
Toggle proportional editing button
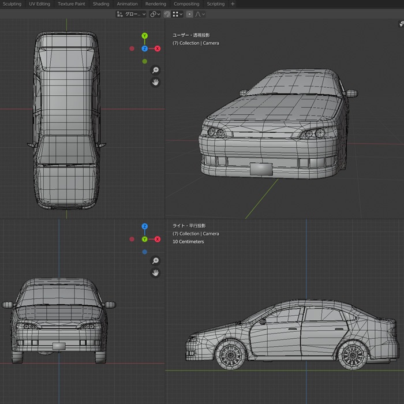(x=189, y=14)
